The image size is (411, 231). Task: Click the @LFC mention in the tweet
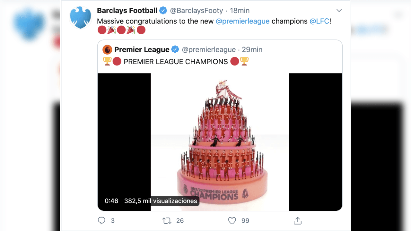319,21
